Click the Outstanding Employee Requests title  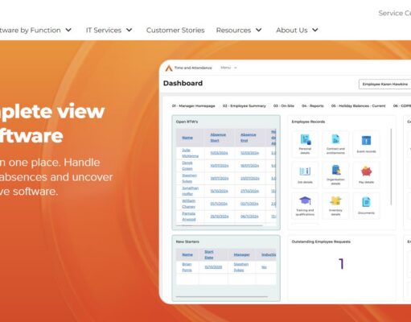pos(321,242)
